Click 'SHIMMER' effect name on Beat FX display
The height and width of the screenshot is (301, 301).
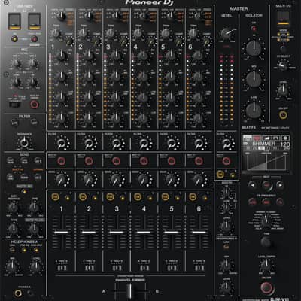263,144
